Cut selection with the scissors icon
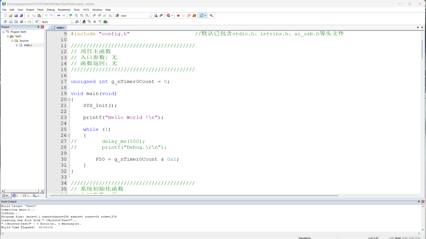The image size is (426, 239). tap(28, 16)
